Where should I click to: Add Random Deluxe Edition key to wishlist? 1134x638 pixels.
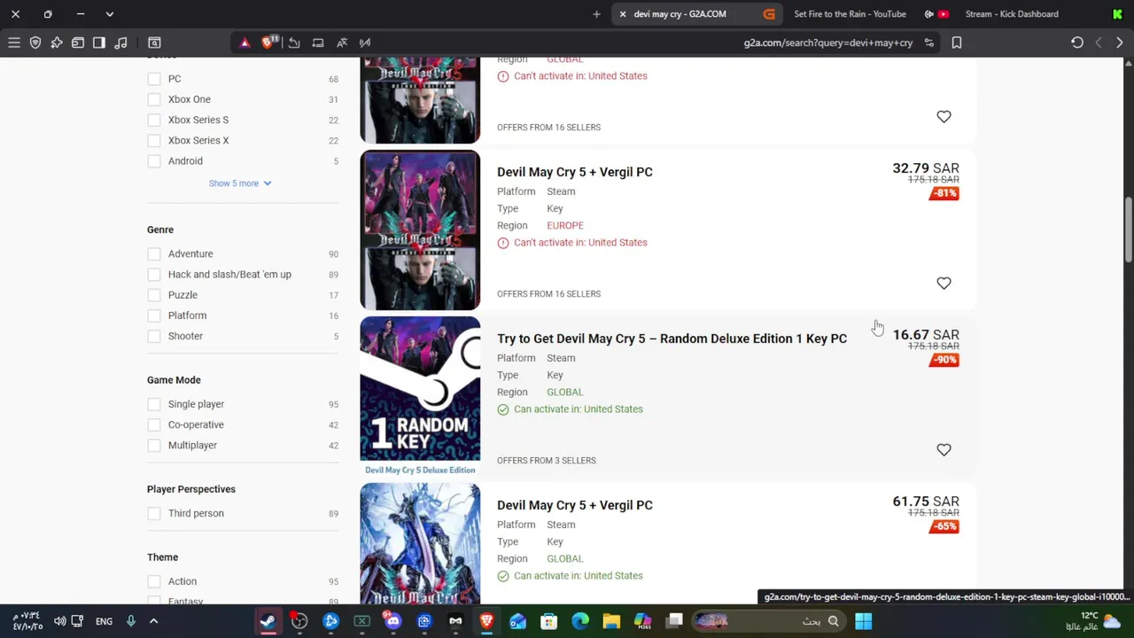click(x=944, y=450)
